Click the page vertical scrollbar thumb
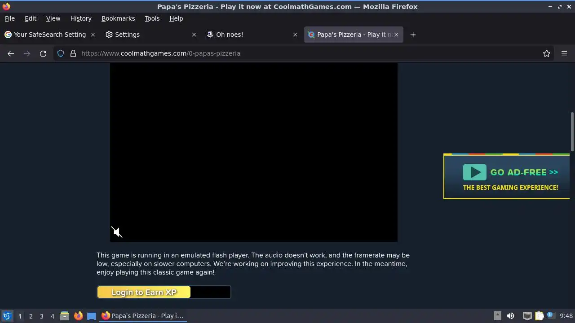575x323 pixels. (x=572, y=131)
